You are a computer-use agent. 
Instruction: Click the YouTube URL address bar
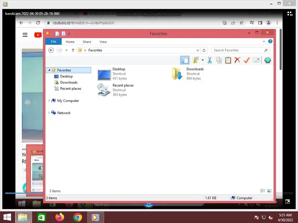click(x=83, y=23)
